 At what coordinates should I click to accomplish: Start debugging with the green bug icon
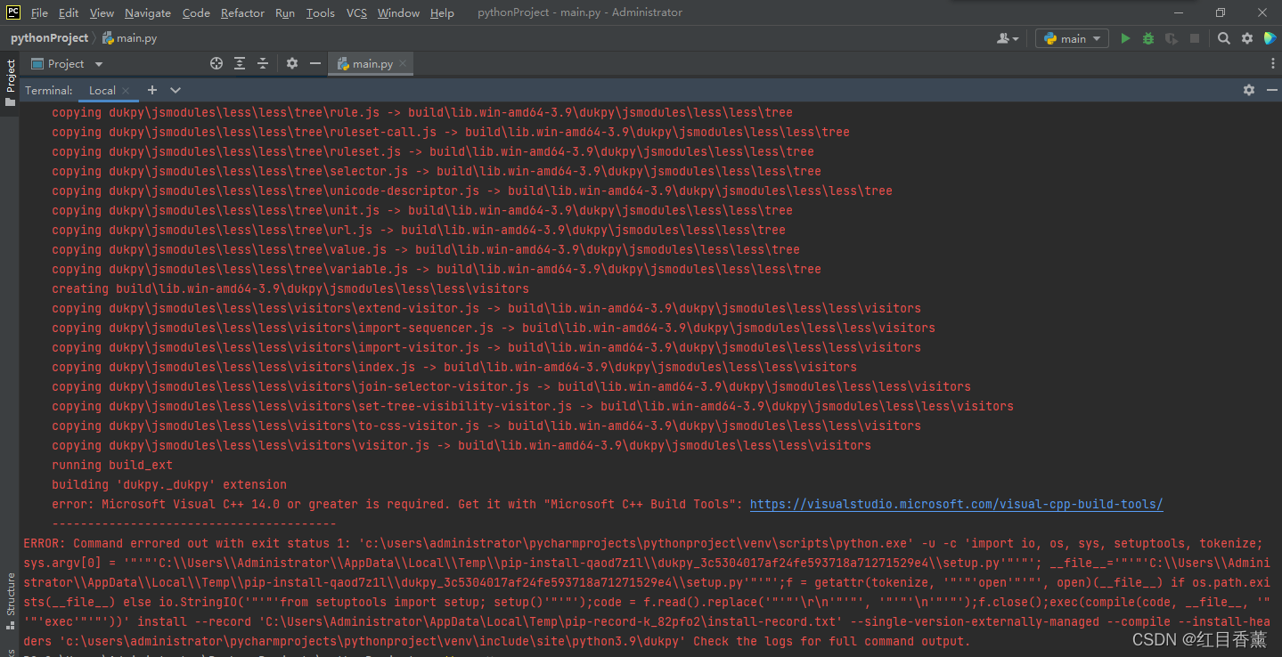coord(1148,38)
